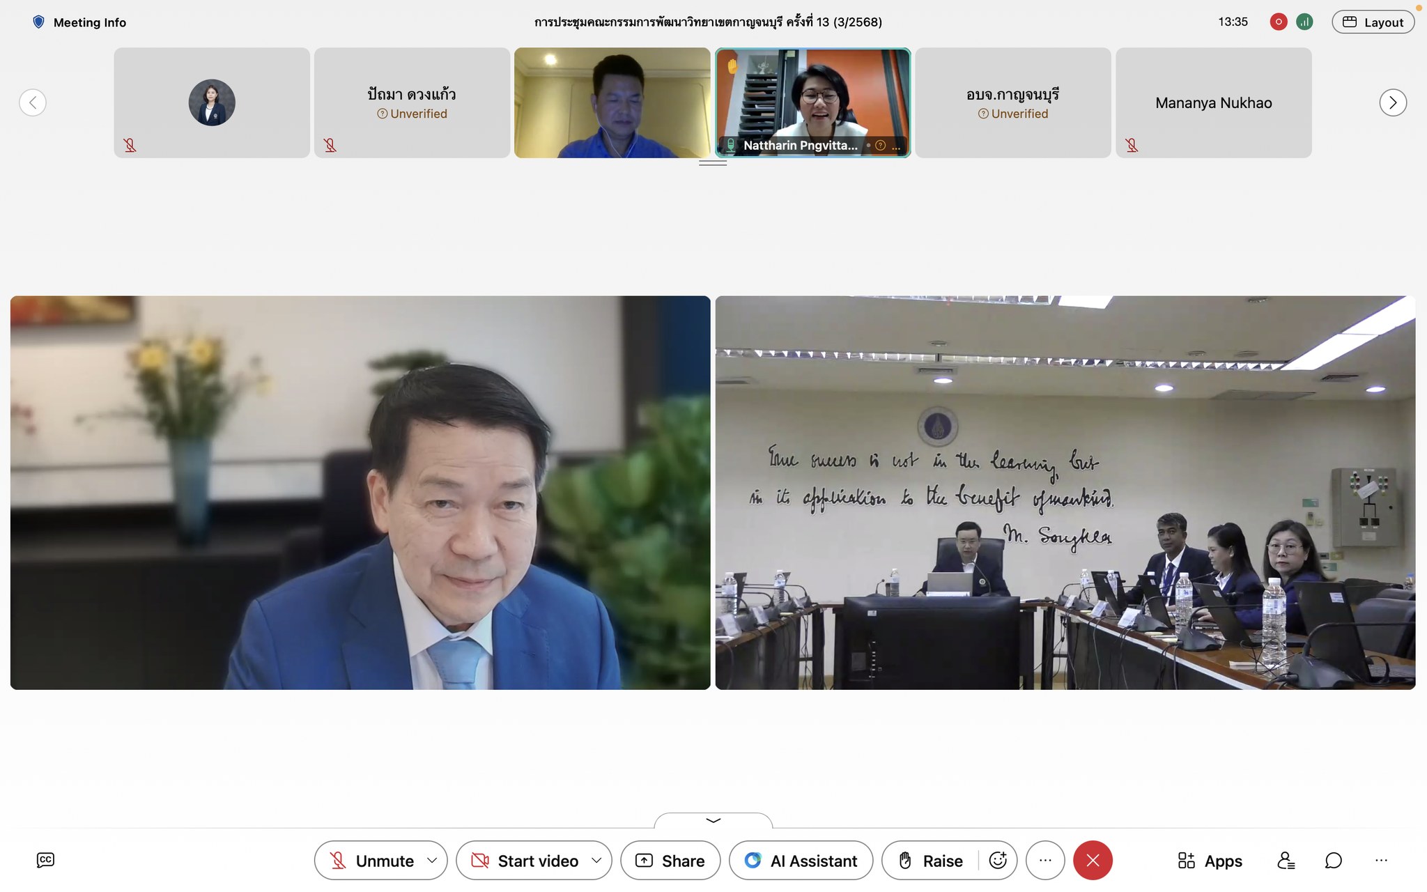Open AI Assistant

[x=801, y=861]
